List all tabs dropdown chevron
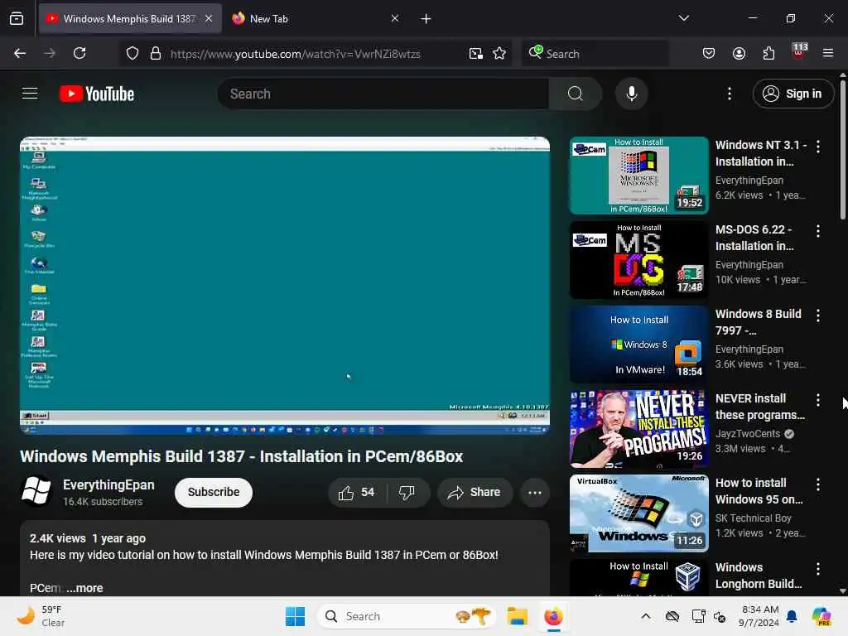Viewport: 848px width, 636px height. click(683, 18)
